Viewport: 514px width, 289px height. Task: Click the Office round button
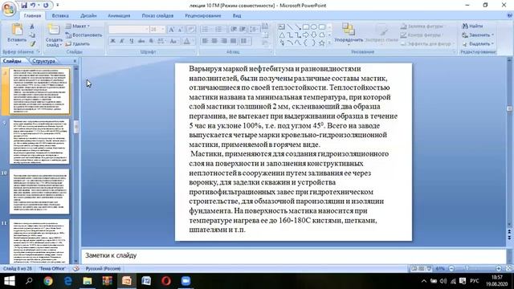(x=9, y=8)
